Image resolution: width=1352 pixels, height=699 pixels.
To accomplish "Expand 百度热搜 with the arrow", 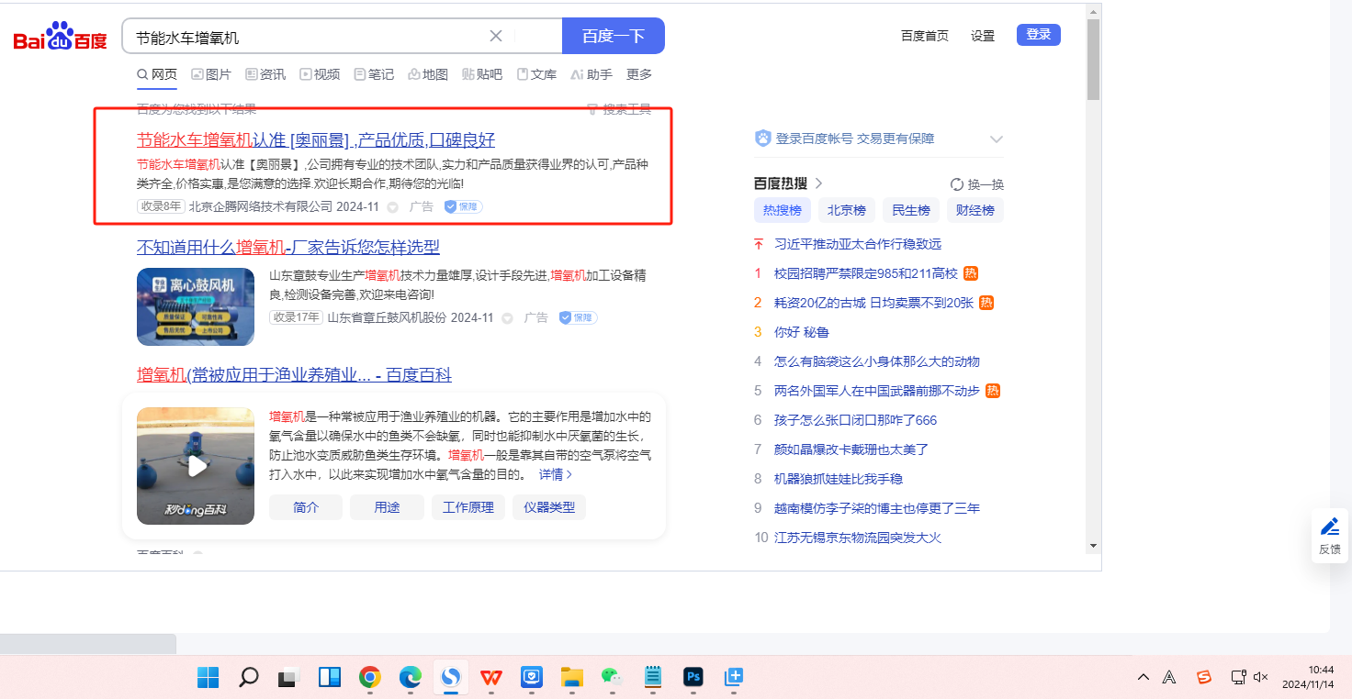I will coord(818,183).
